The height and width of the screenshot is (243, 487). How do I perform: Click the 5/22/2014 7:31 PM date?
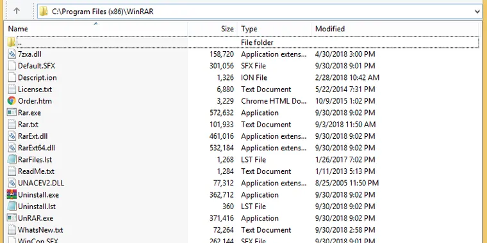tap(345, 90)
